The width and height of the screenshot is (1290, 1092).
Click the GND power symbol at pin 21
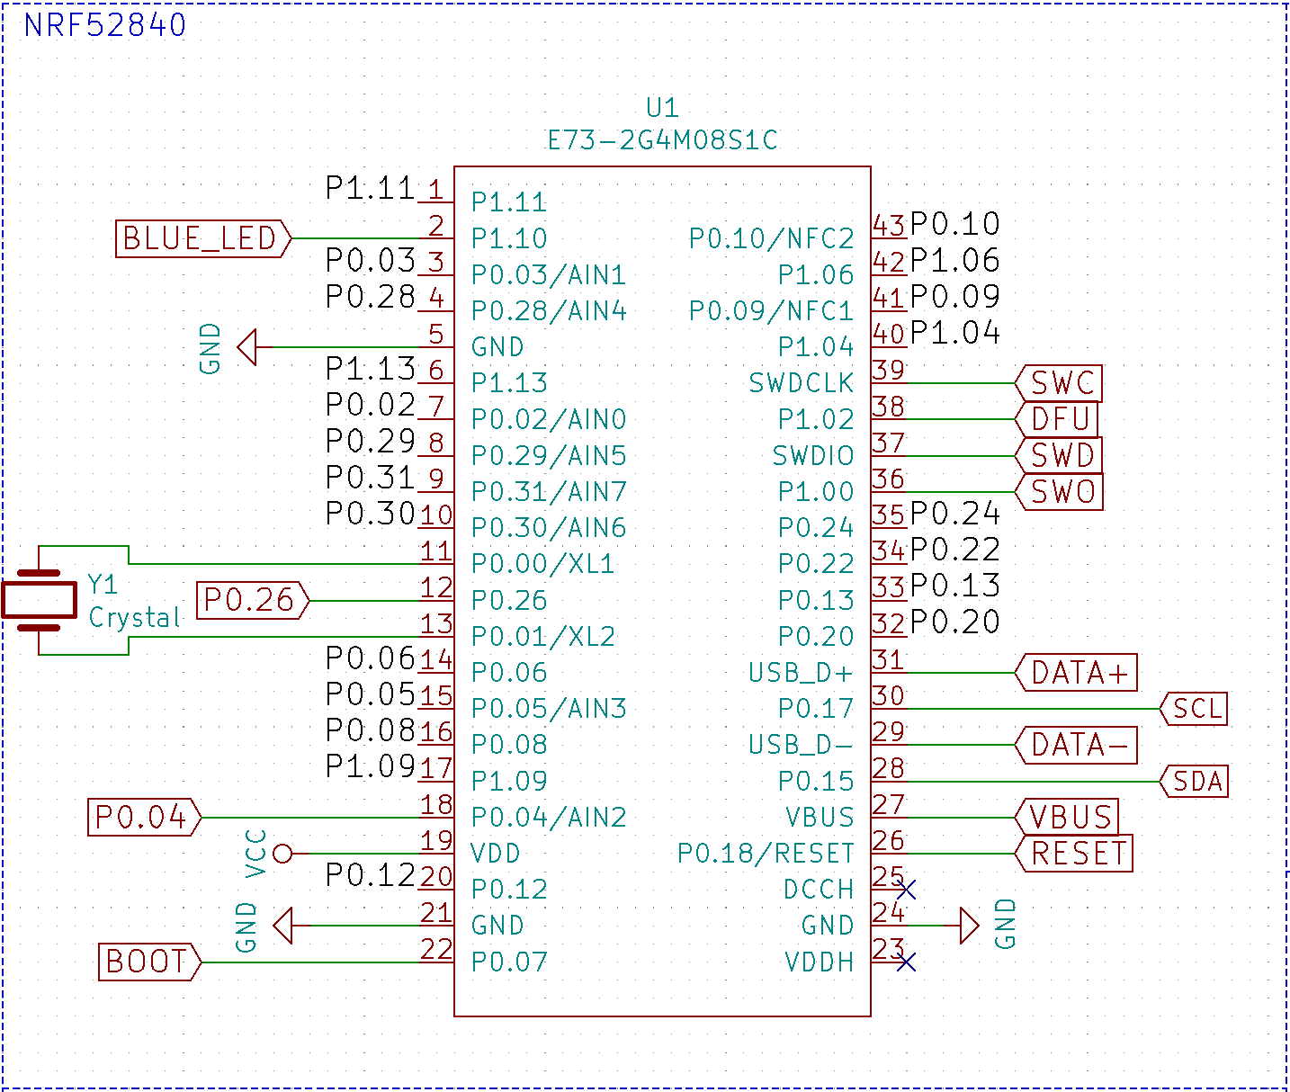coord(282,926)
